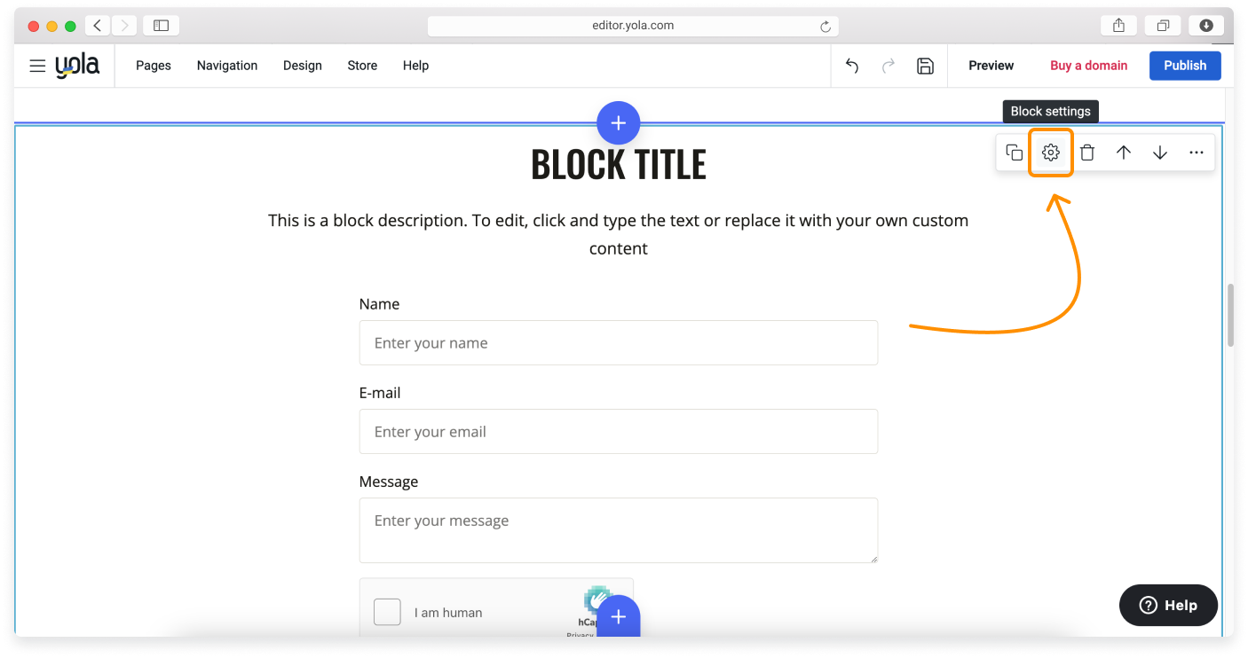The image size is (1248, 658).
Task: Redo the last change
Action: point(889,66)
